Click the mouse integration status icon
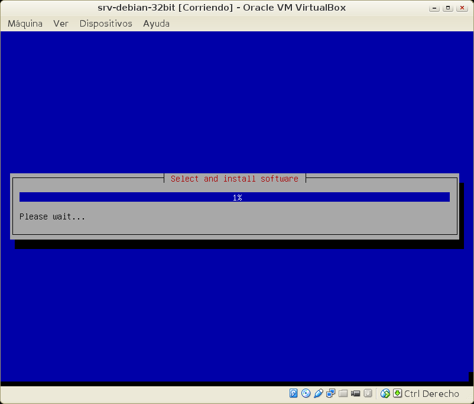Screen dimensions: 474x404 click(x=385, y=393)
